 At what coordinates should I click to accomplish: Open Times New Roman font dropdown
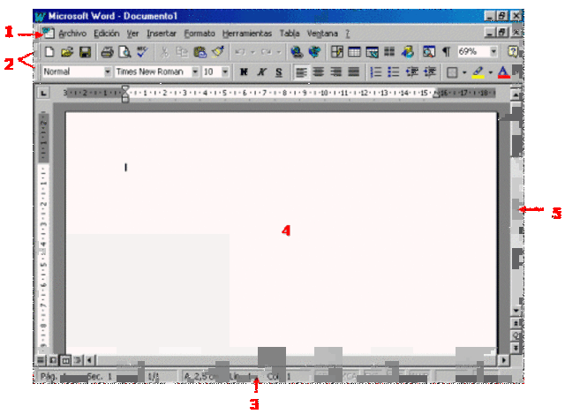point(195,72)
